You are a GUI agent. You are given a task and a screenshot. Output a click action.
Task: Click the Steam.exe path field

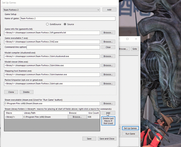52,103
